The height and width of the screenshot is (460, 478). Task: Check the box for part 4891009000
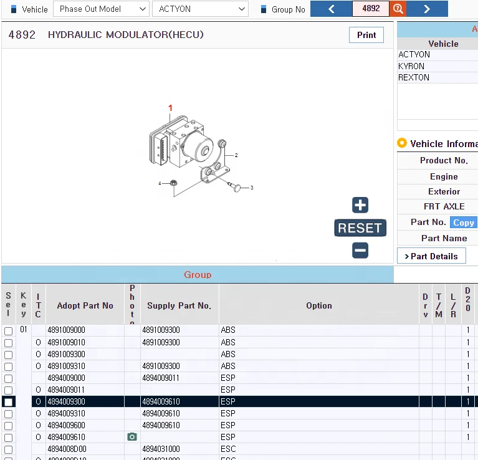9,331
